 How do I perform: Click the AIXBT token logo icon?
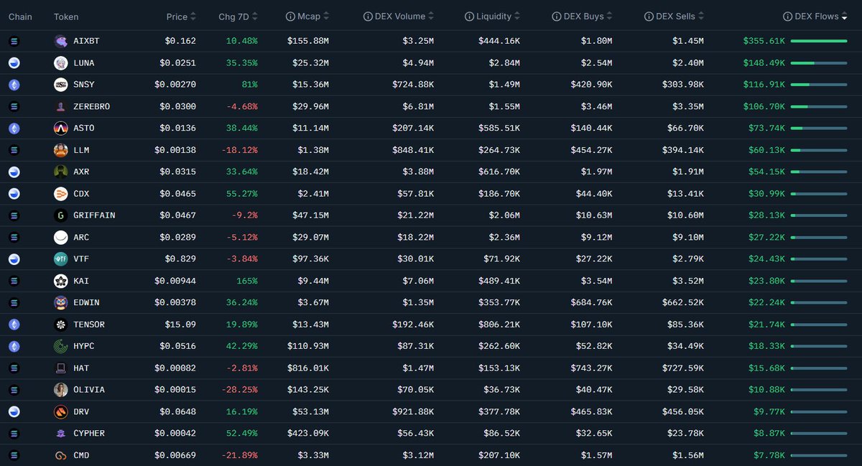[61, 41]
